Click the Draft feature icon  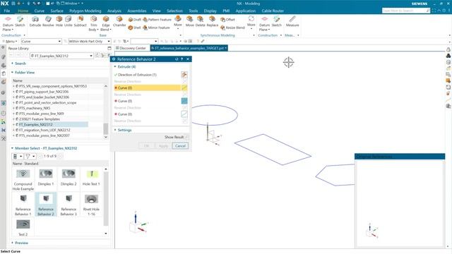click(135, 20)
